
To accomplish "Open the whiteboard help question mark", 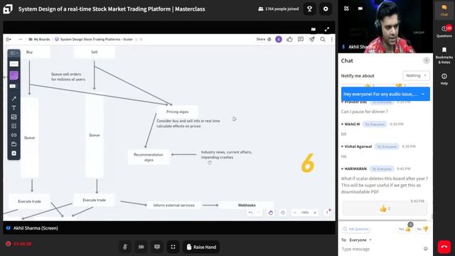I will click(x=327, y=213).
